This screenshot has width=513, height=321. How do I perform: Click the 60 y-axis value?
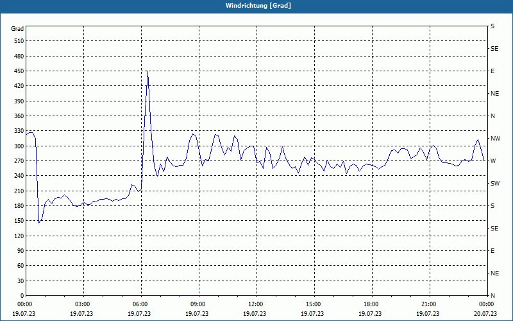click(x=21, y=266)
